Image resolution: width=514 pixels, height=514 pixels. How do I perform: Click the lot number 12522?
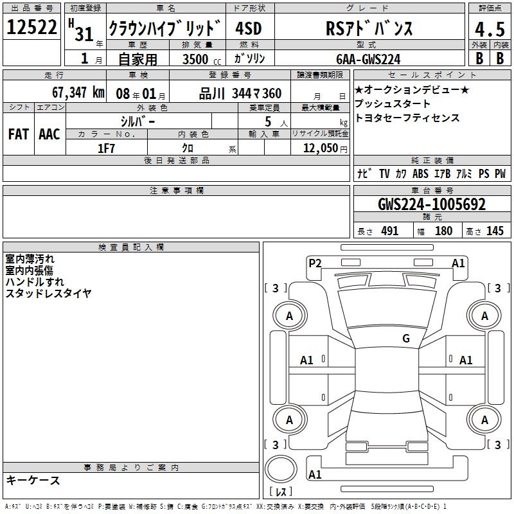(31, 28)
